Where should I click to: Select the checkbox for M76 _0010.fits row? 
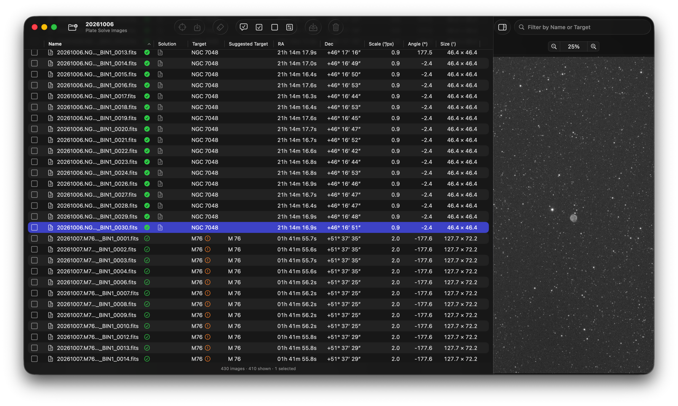[x=35, y=326]
